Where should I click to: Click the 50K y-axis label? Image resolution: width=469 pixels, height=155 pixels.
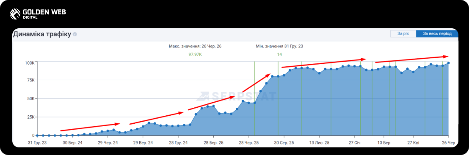tap(30, 98)
